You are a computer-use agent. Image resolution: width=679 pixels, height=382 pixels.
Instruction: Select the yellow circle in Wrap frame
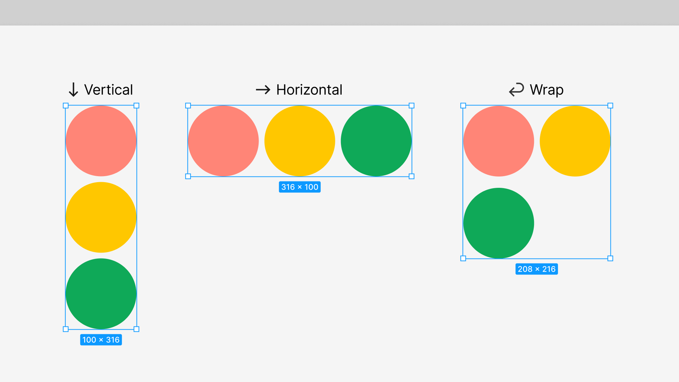pos(575,141)
